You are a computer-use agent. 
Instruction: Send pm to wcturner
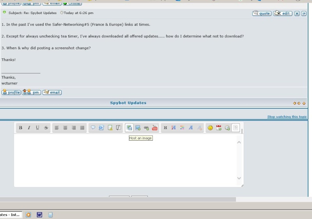32,92
